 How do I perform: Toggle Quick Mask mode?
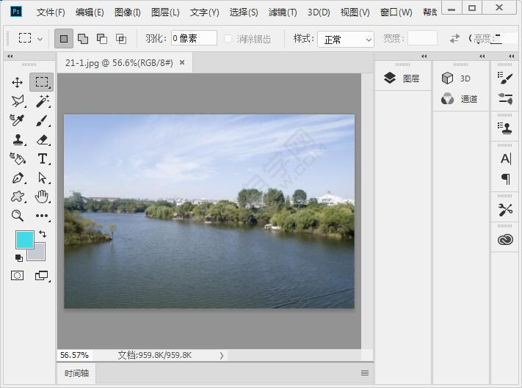18,275
